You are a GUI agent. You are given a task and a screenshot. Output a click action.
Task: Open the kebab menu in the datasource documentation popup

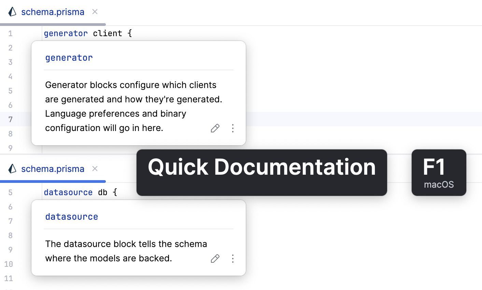point(232,259)
